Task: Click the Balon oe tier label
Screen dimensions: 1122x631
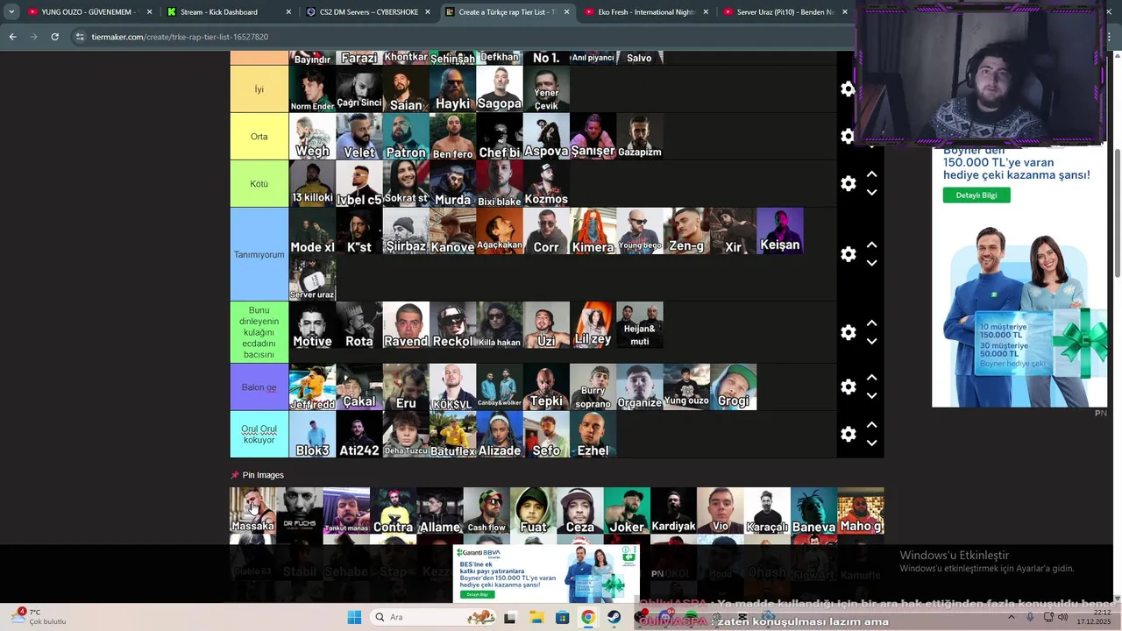Action: click(x=259, y=386)
